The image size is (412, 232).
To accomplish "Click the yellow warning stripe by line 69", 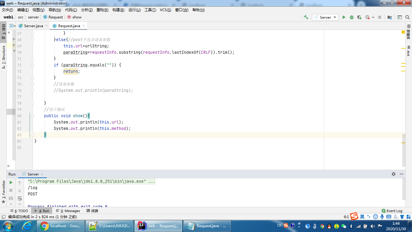I will [403, 48].
